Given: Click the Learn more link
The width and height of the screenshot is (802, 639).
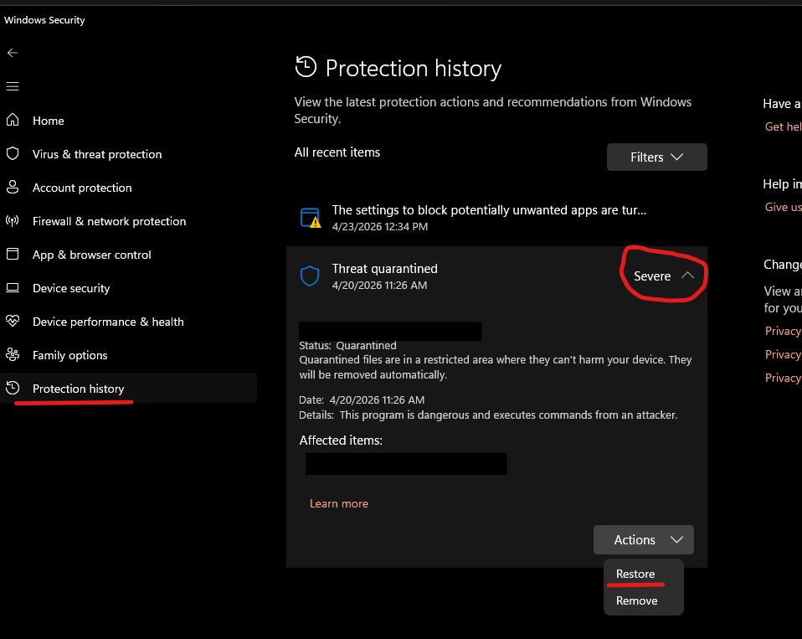Looking at the screenshot, I should point(339,503).
